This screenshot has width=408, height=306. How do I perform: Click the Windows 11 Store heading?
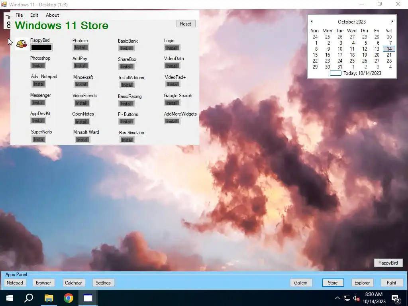[x=62, y=25]
